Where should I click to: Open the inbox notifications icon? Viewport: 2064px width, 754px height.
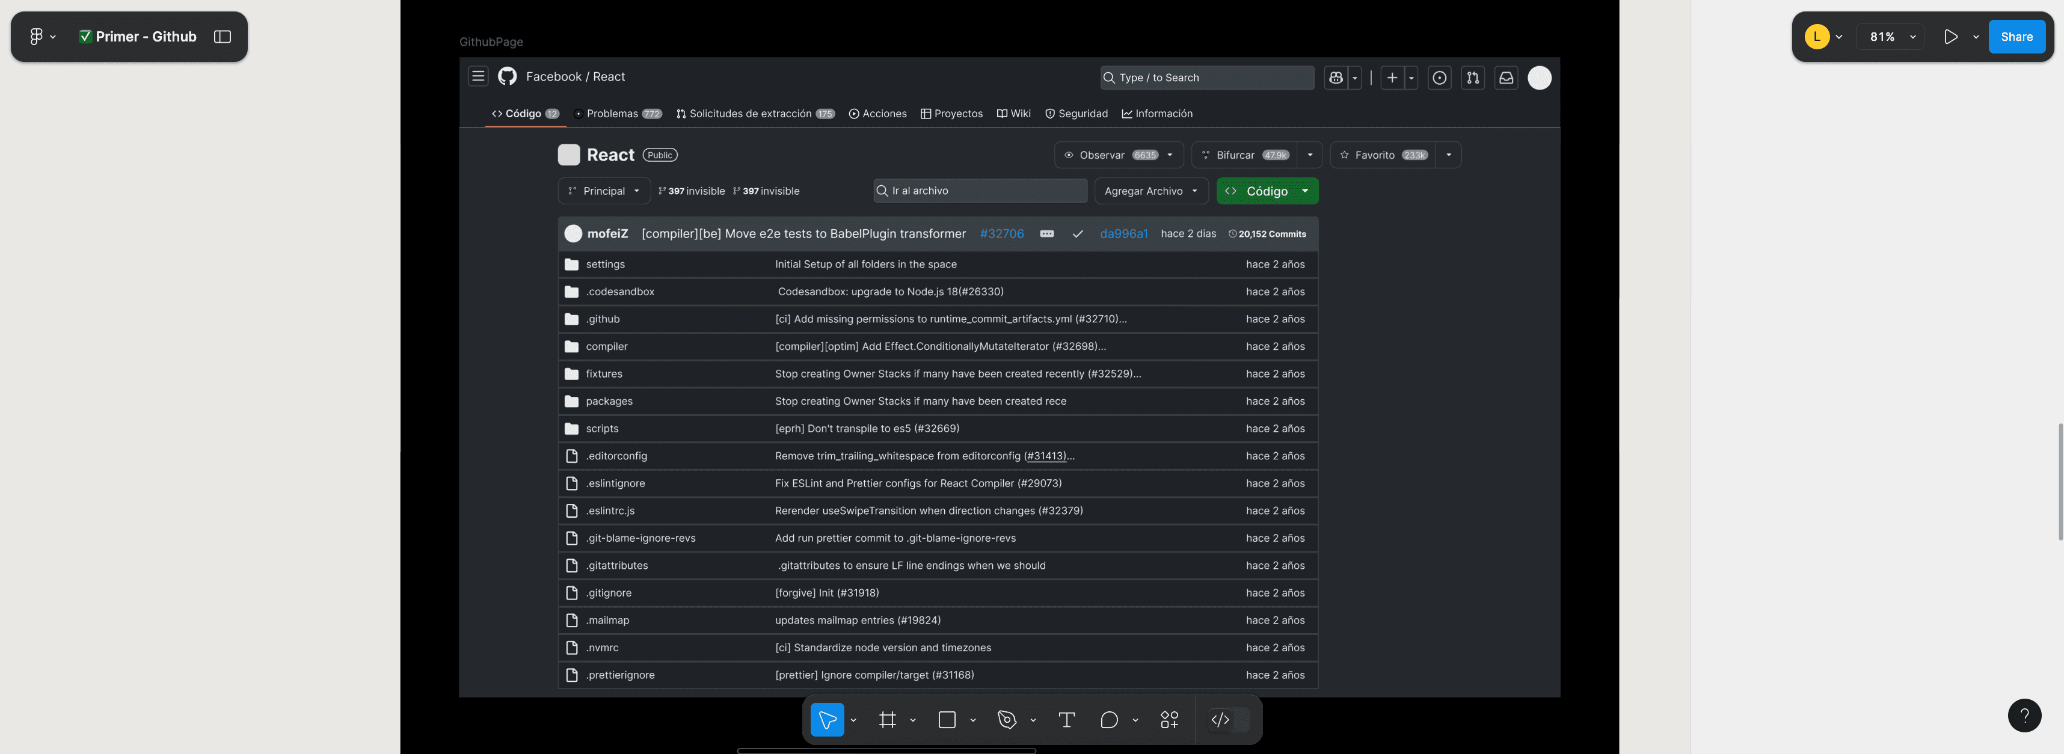tap(1507, 78)
